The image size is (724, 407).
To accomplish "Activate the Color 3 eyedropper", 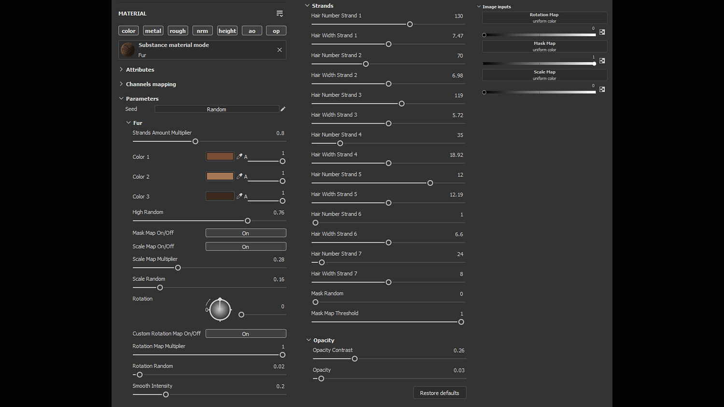I will point(239,196).
